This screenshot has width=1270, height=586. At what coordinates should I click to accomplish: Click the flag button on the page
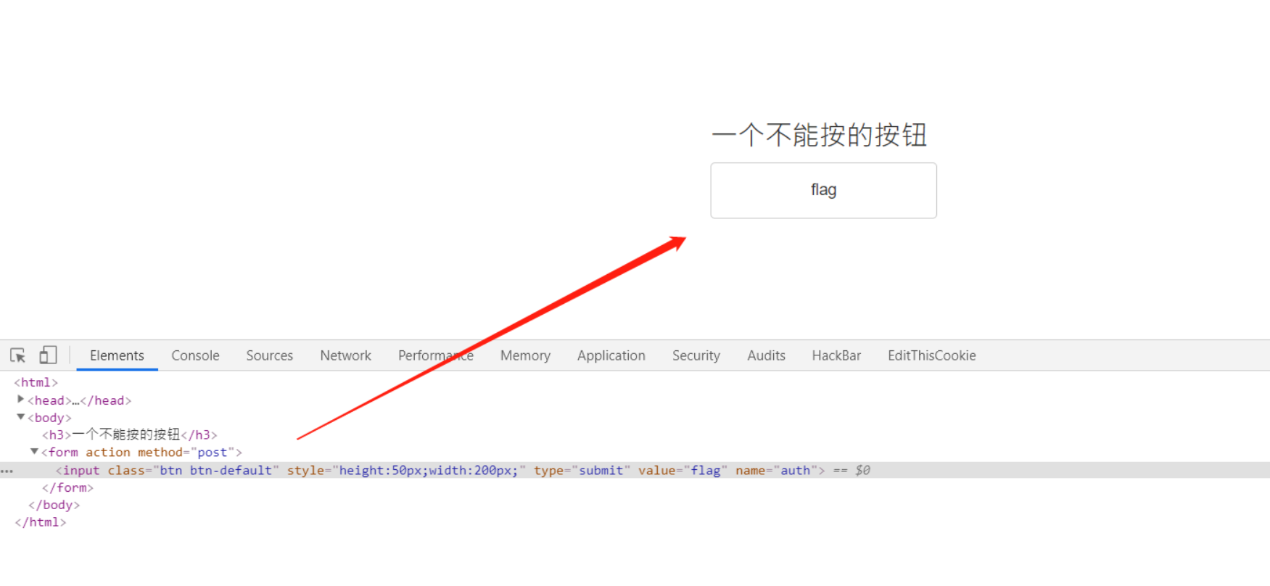[x=823, y=190]
